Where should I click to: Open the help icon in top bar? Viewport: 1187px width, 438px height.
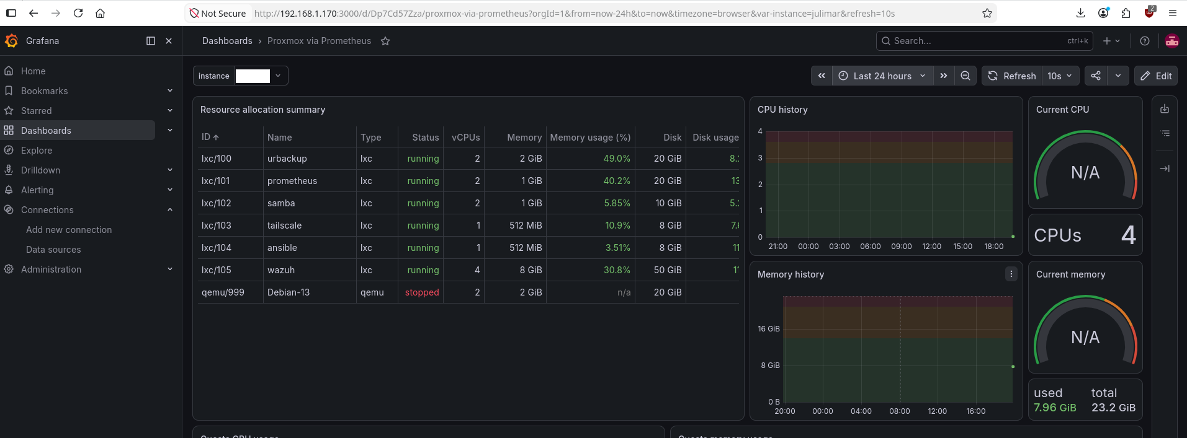(x=1145, y=41)
